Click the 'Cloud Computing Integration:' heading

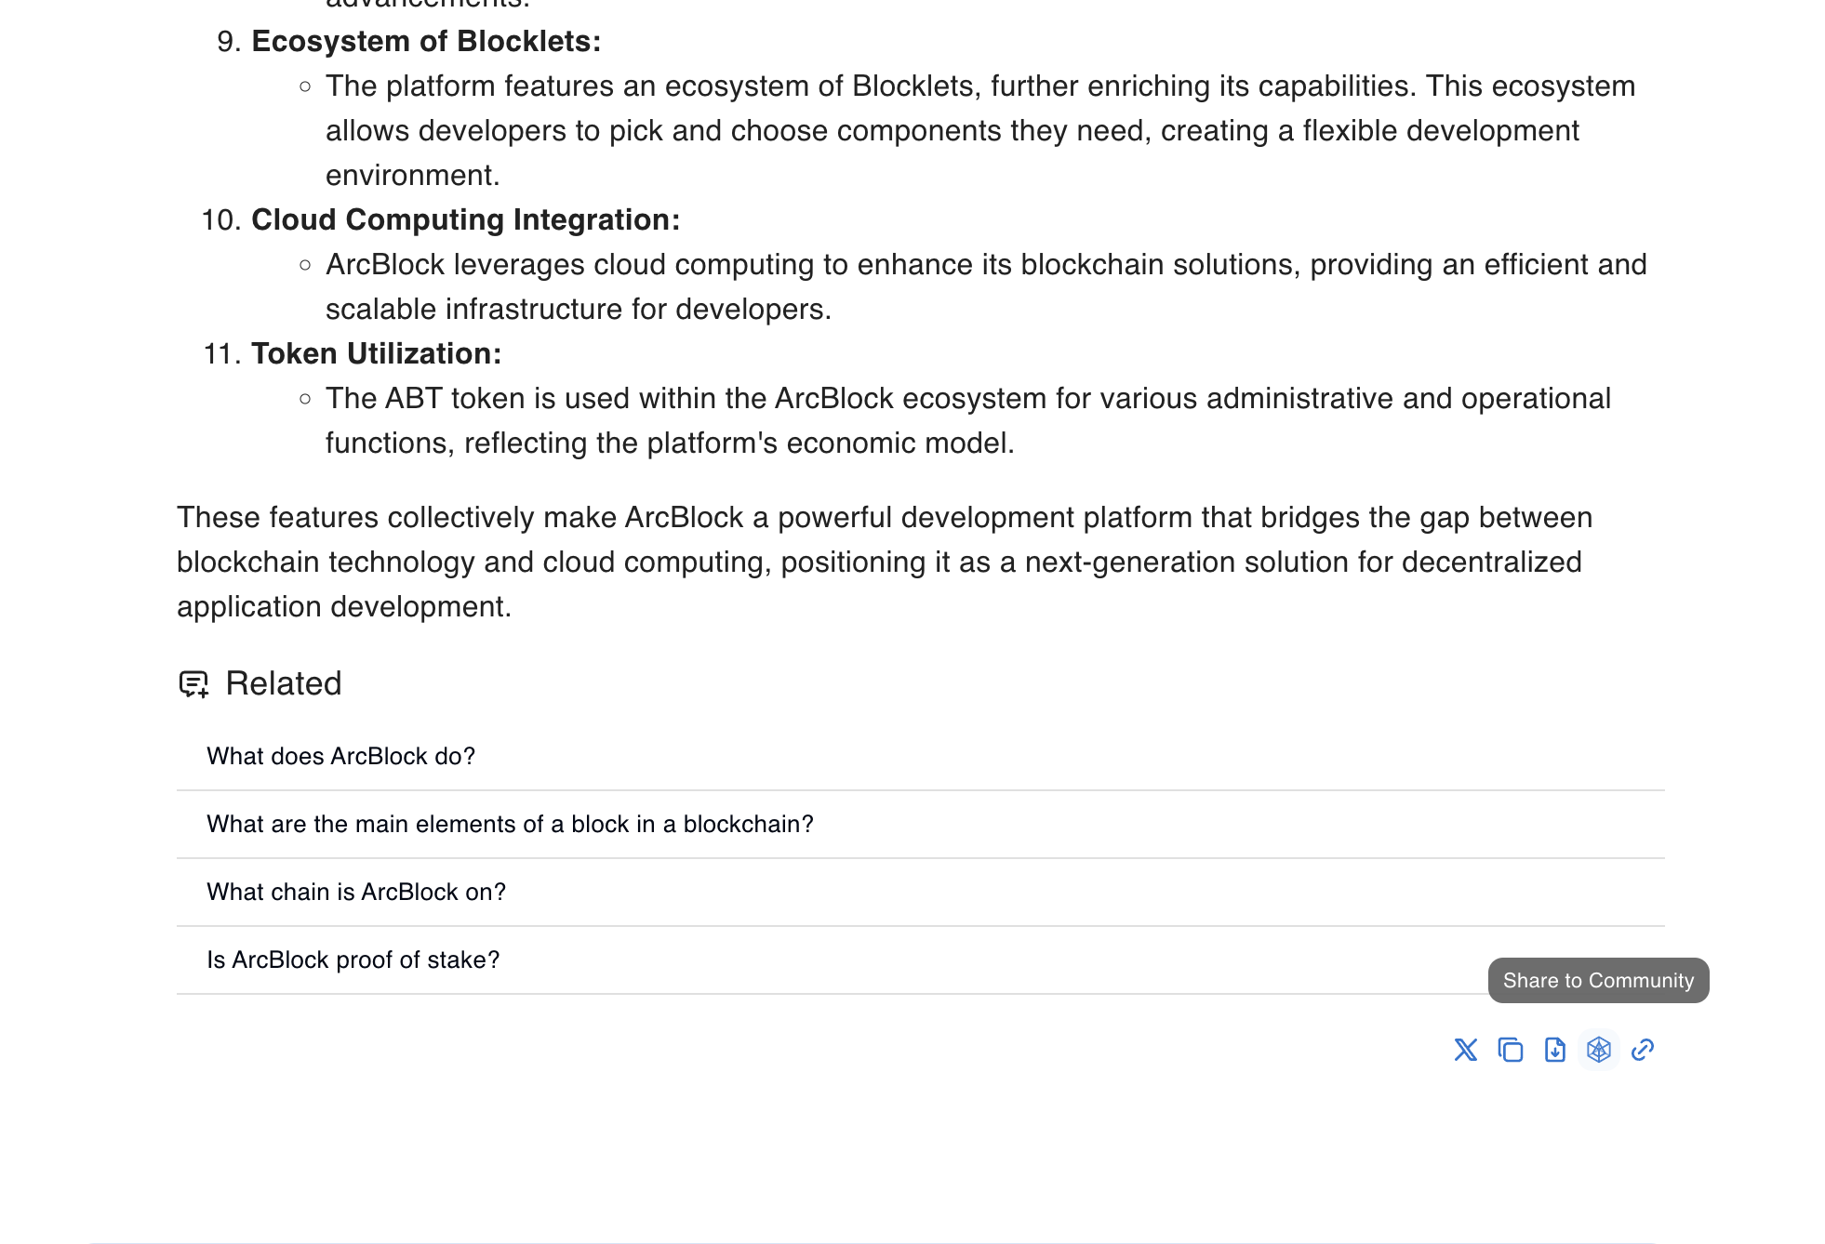[x=465, y=219]
